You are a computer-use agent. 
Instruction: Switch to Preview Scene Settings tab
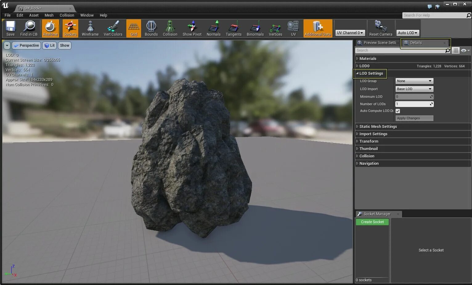[x=379, y=43]
